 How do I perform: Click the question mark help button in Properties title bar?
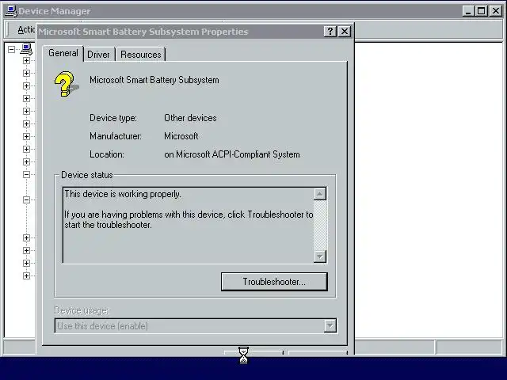tap(330, 32)
